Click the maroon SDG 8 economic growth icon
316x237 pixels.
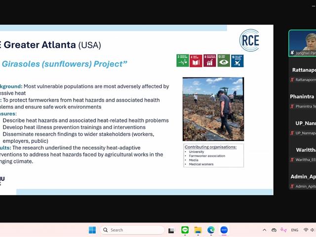pyautogui.click(x=209, y=60)
